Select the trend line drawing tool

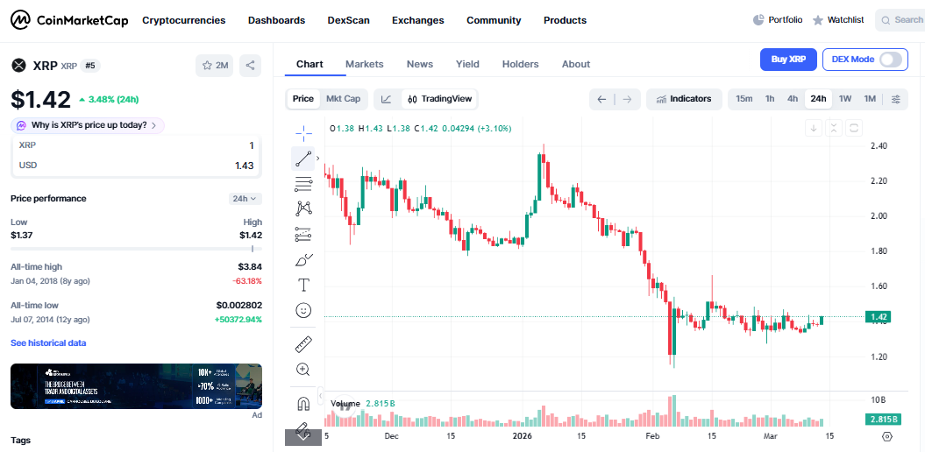[303, 159]
